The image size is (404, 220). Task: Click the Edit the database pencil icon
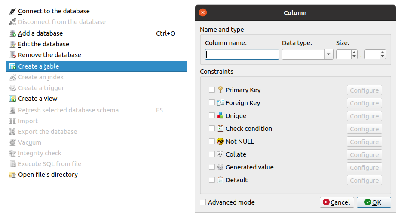pos(12,44)
